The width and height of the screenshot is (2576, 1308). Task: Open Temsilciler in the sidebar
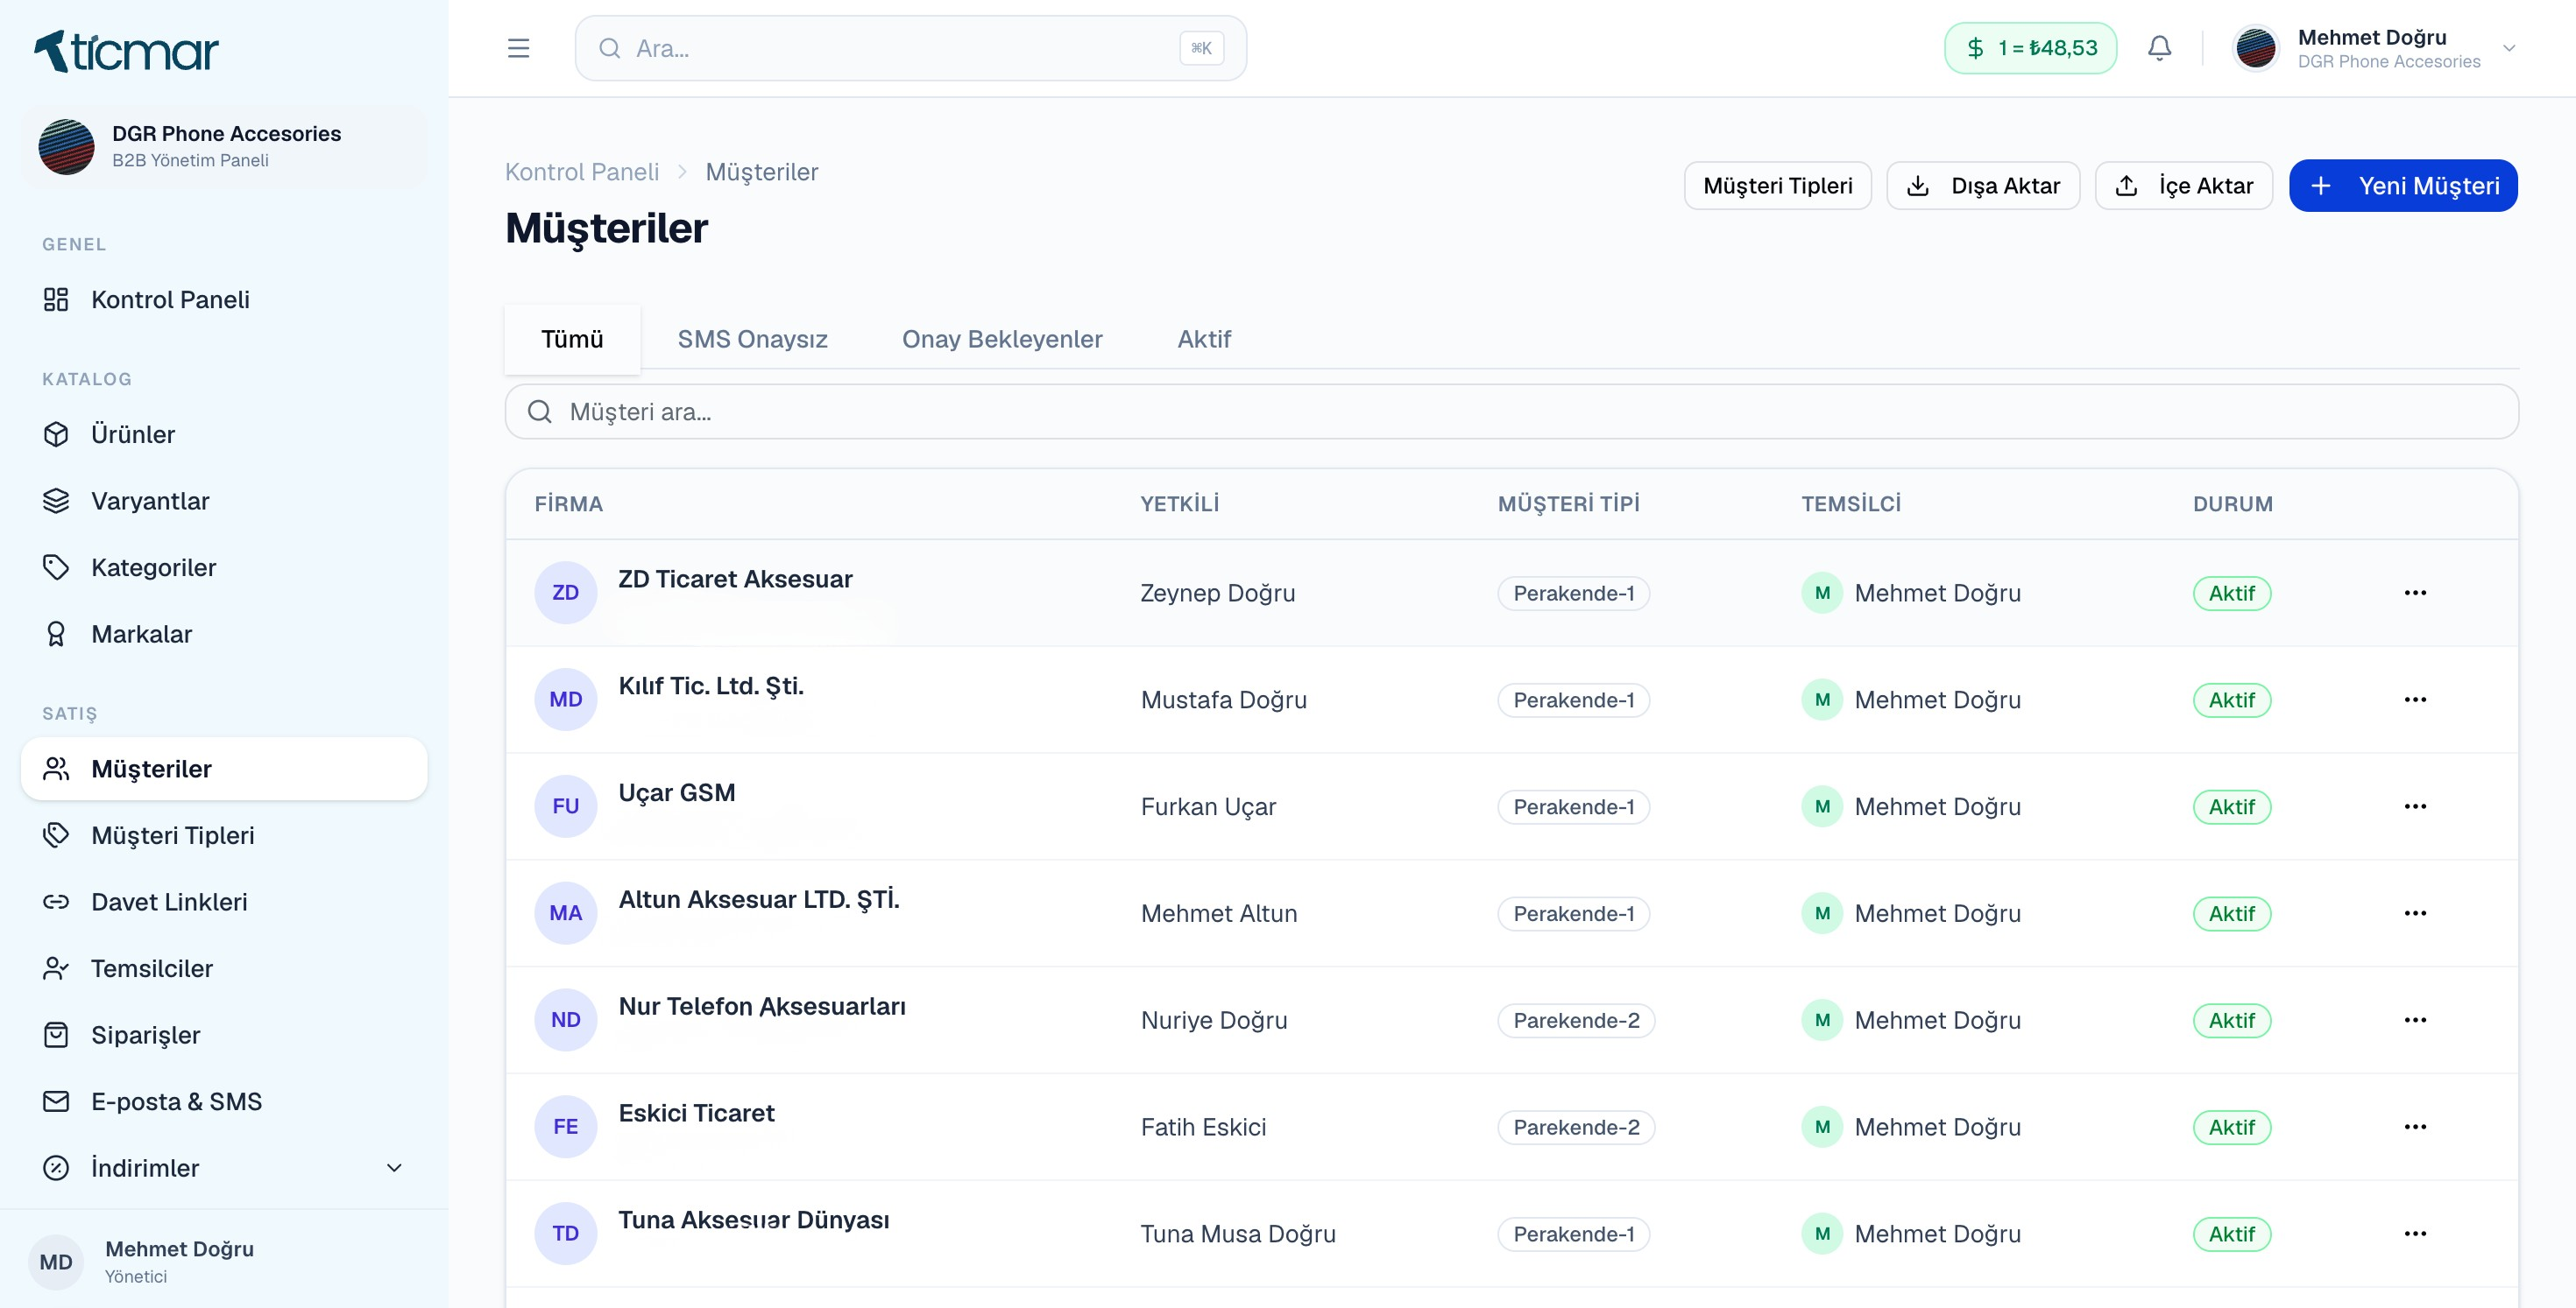click(224, 968)
